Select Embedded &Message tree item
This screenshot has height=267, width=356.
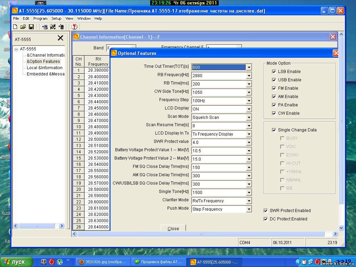[x=46, y=74]
